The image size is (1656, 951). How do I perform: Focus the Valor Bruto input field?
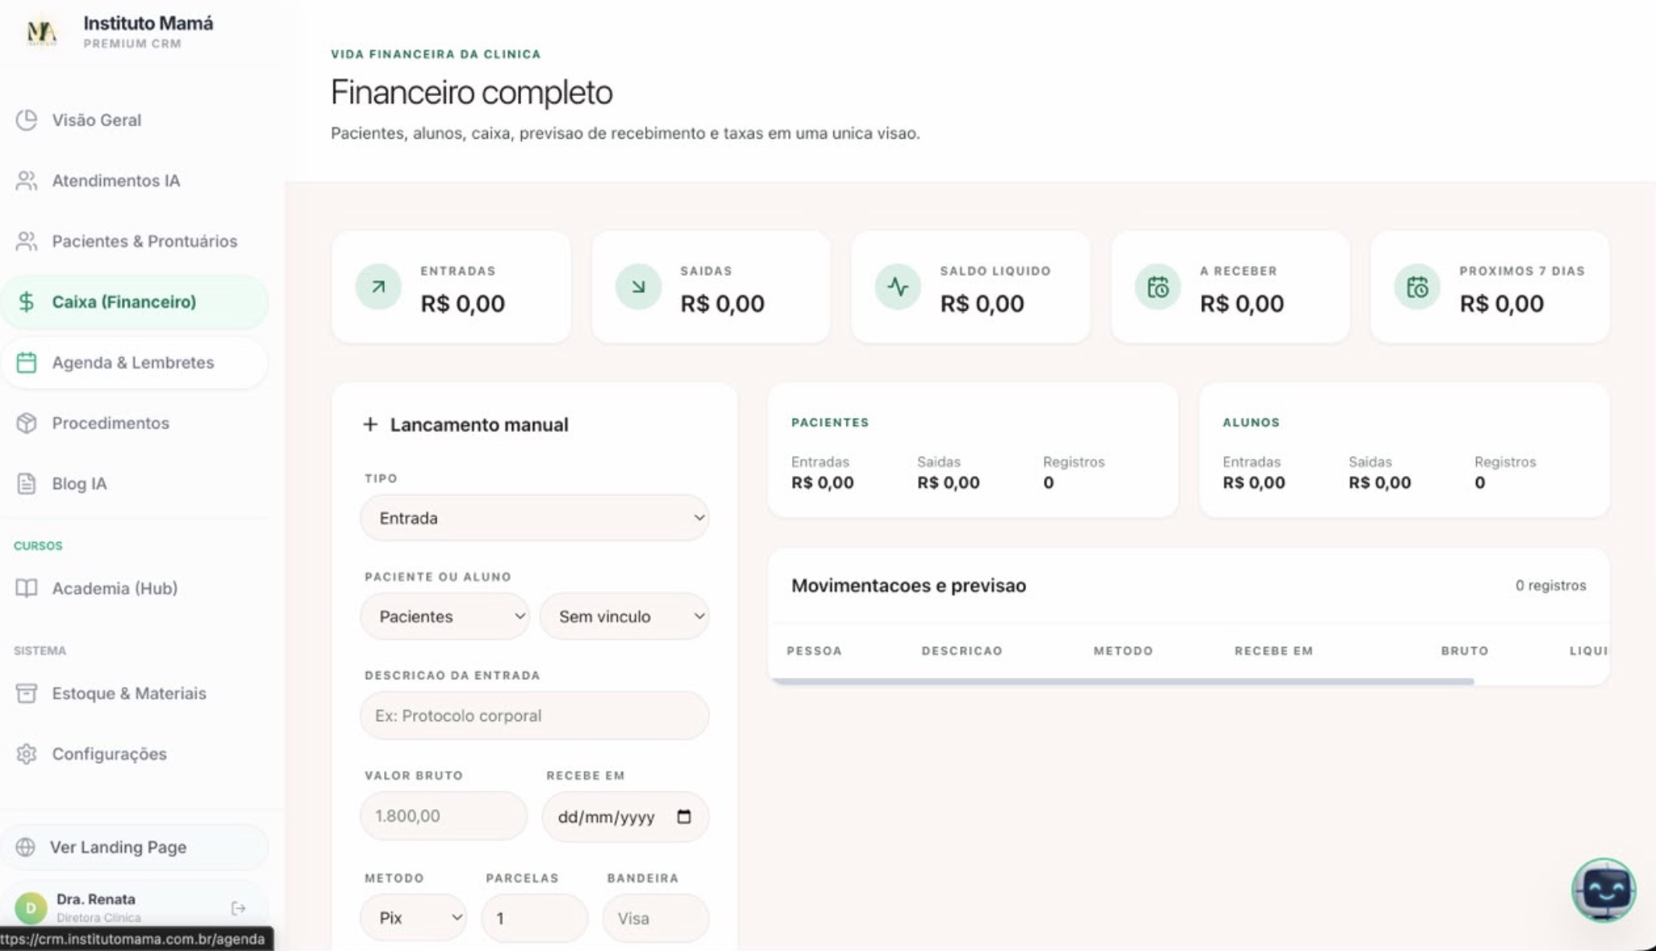click(x=444, y=815)
